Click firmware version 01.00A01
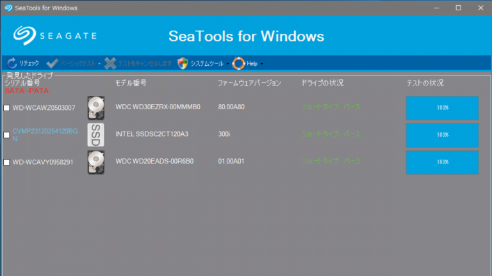Viewport: 492px width, 276px height. pyautogui.click(x=231, y=162)
